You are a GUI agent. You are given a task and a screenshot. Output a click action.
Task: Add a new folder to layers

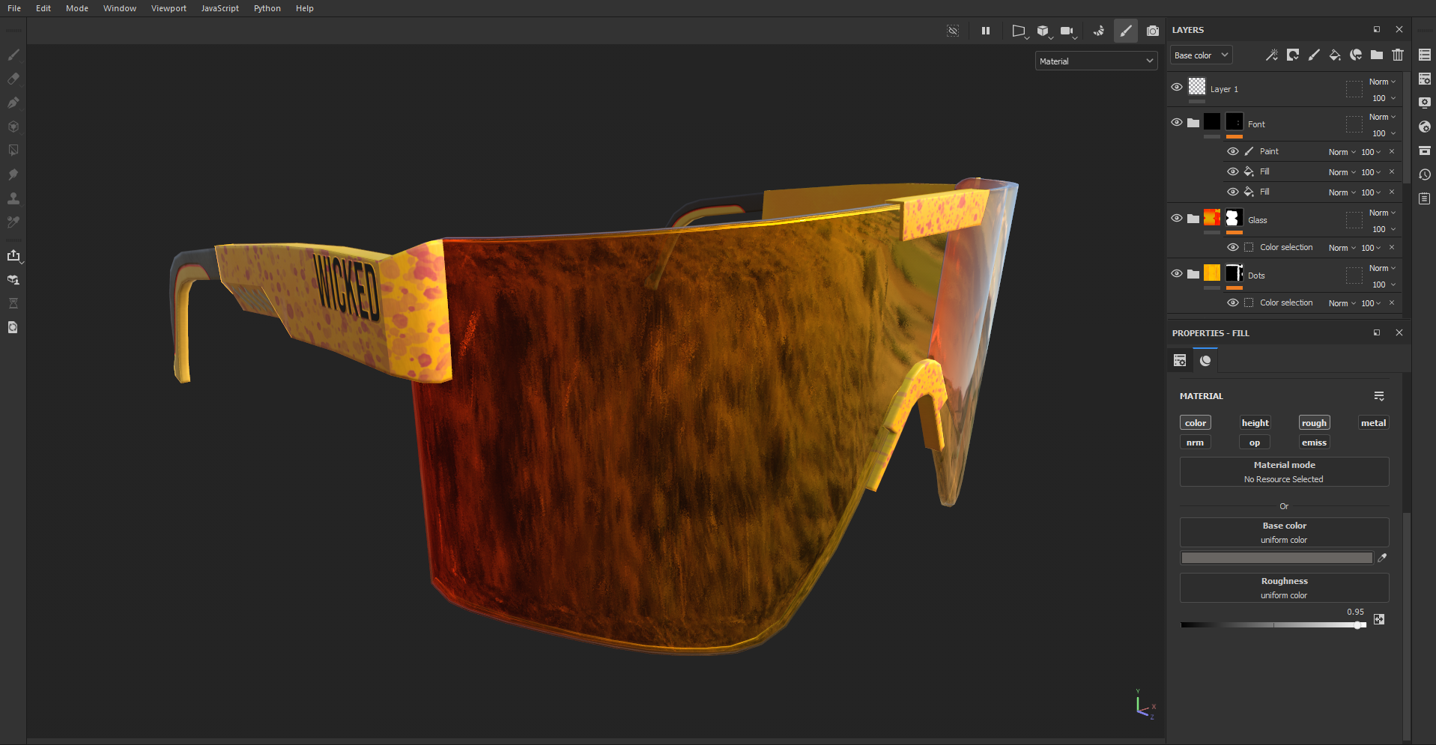tap(1376, 55)
